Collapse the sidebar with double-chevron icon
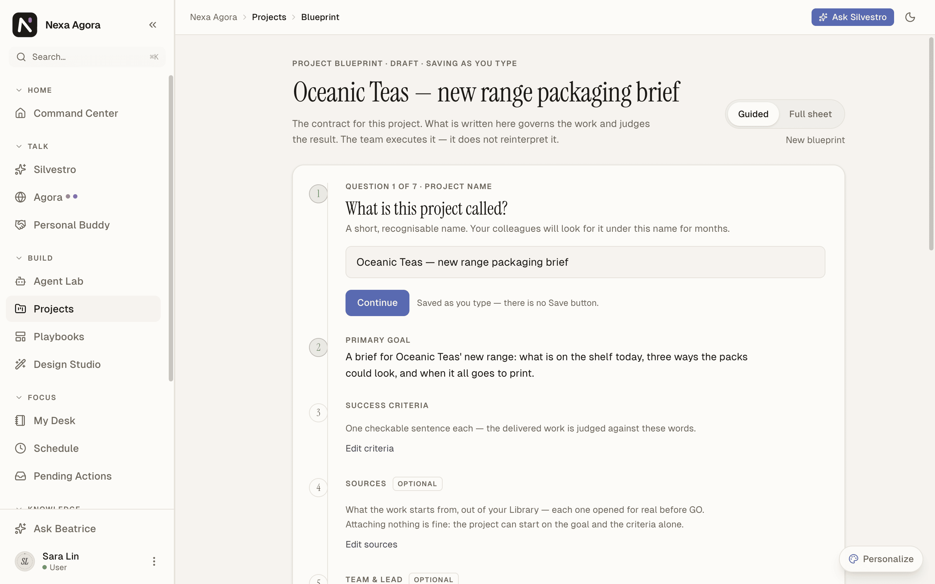935x584 pixels. (153, 25)
